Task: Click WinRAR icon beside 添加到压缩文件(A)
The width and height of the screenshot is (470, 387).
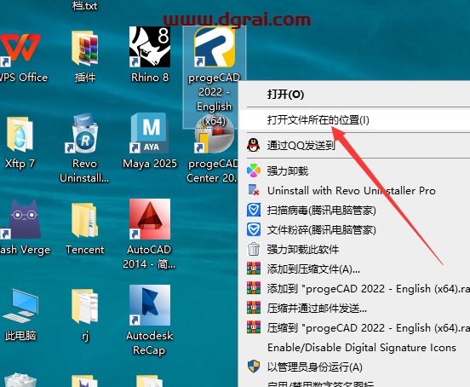Action: point(254,269)
